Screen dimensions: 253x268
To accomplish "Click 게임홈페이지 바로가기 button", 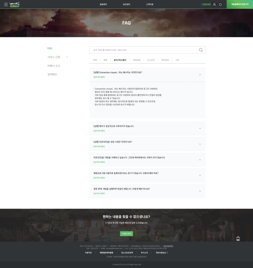I will tap(240, 4).
